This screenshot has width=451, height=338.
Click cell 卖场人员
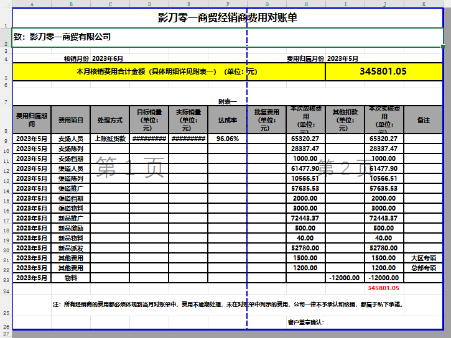71,139
